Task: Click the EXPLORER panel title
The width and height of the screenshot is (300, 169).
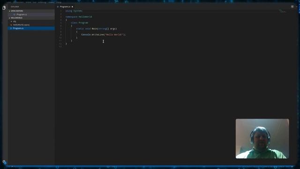Action: tap(15, 7)
